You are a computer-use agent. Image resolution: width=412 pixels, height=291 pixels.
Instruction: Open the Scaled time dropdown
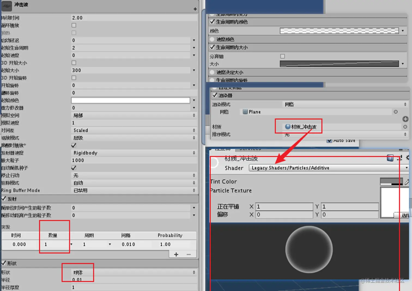click(x=134, y=130)
